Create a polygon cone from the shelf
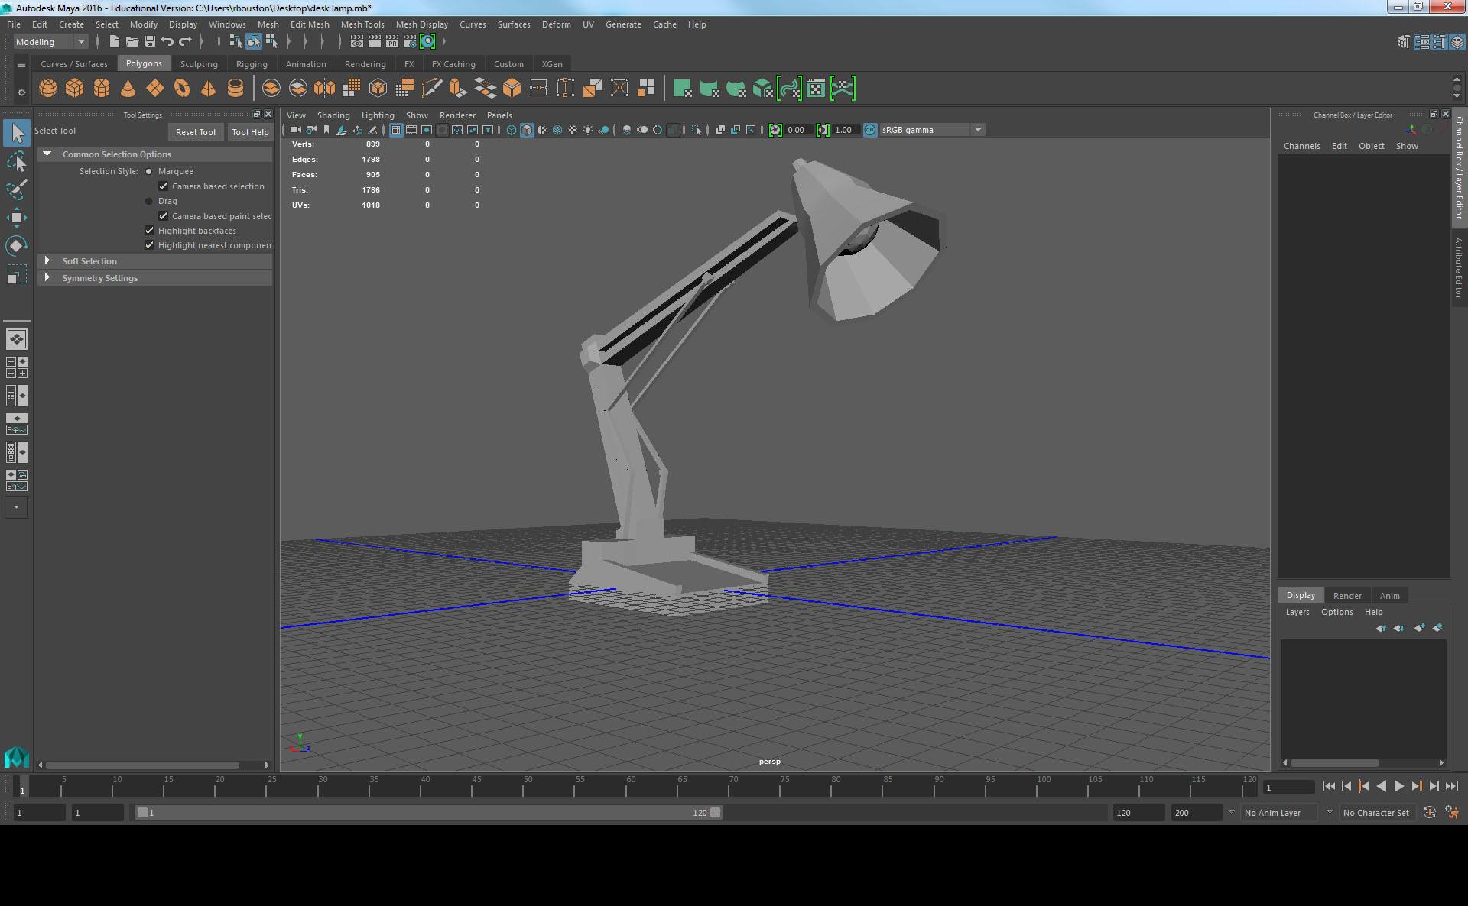The width and height of the screenshot is (1468, 906). coord(128,89)
